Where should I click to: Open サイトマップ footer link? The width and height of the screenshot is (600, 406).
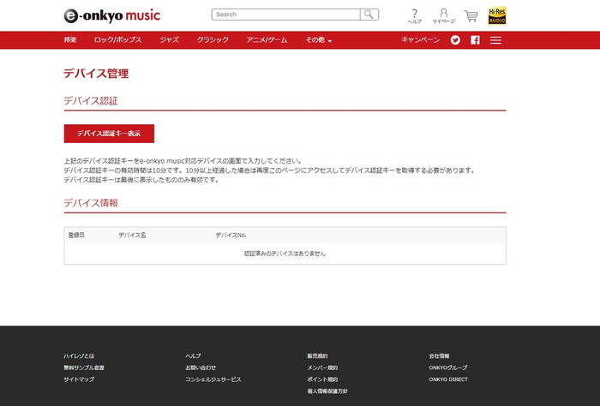coord(79,379)
